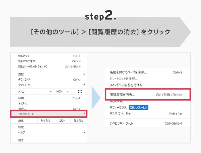Image resolution: width=201 pixels, height=153 pixels.
Task: Expand the ブックマーク submenu arrow
Action: point(84,85)
